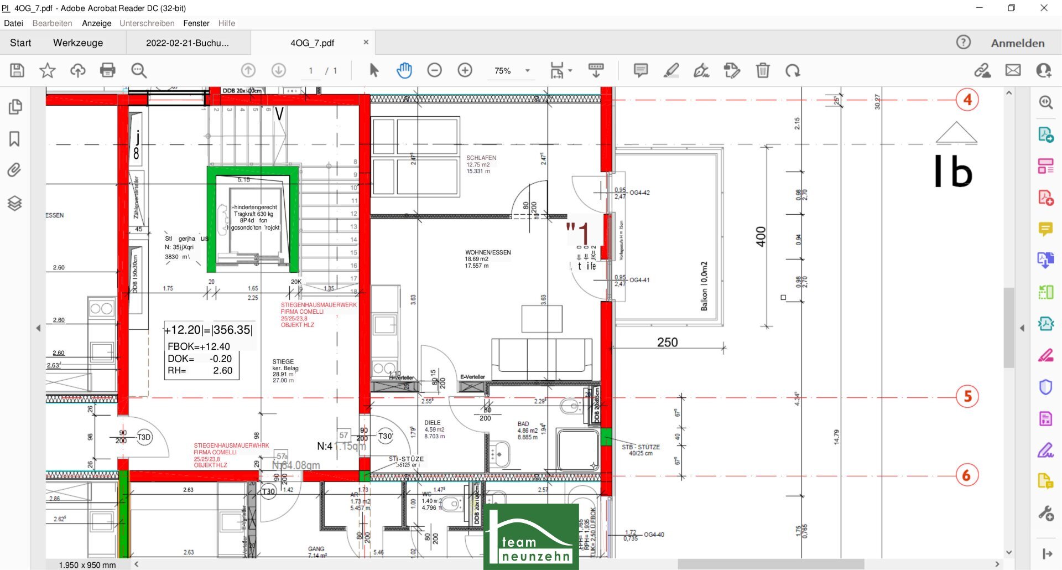Upload the file to cloud storage
Viewport: 1062px width, 570px height.
point(77,70)
